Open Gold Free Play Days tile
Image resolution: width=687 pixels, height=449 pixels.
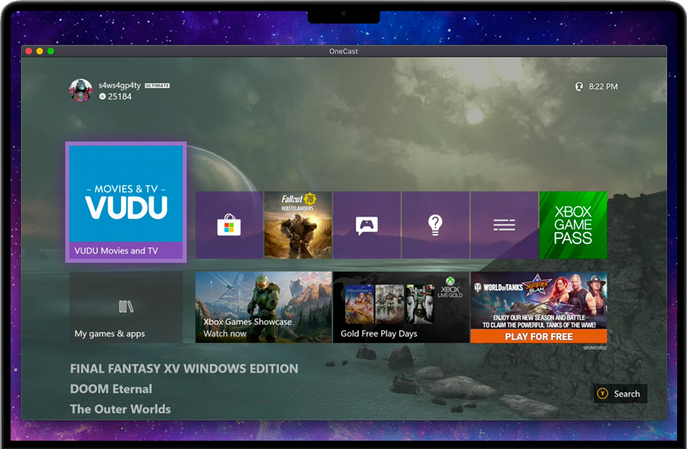point(401,307)
